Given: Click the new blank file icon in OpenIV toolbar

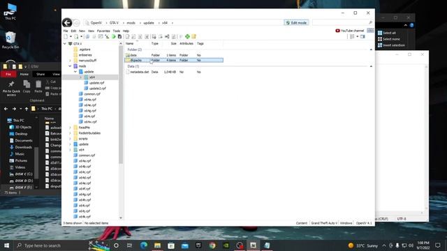Looking at the screenshot, I should pos(66,37).
